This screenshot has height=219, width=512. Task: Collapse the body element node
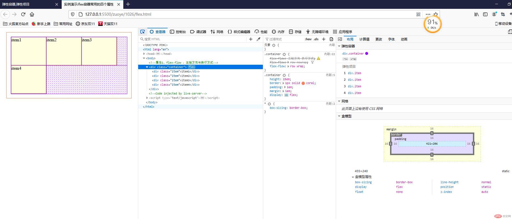click(144, 58)
